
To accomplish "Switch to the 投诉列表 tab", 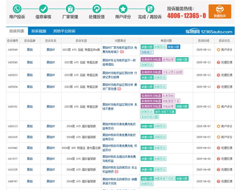I will click(17, 31).
